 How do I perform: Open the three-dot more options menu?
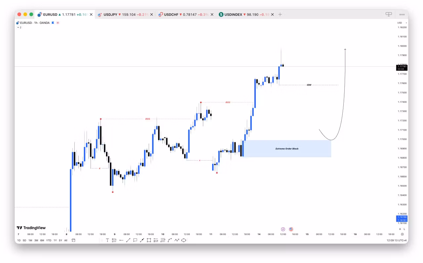(x=402, y=15)
